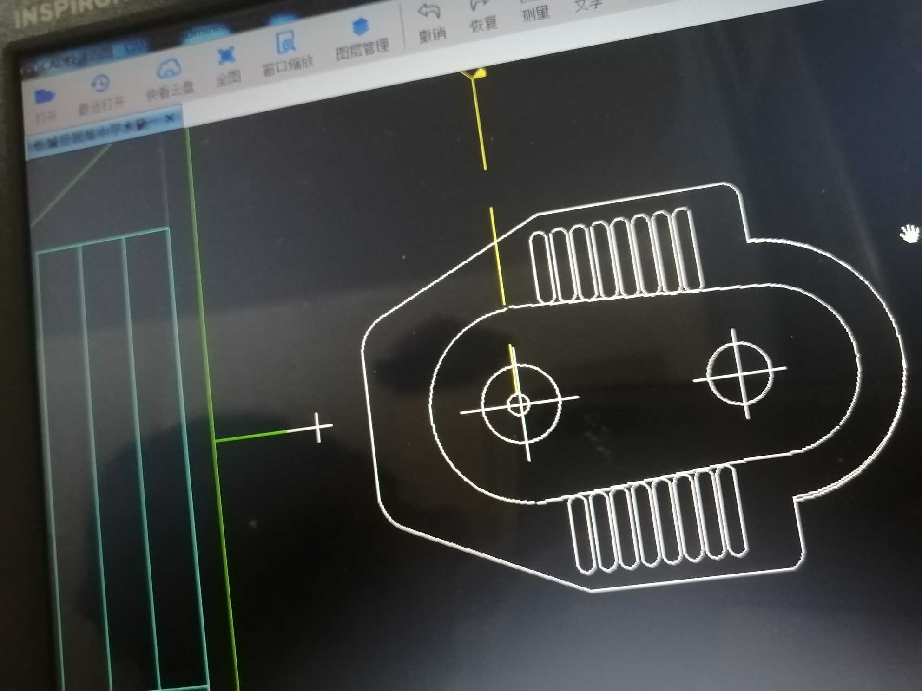Screen dimensions: 922x691
Task: Undo with the 撤销 arrow
Action: point(431,23)
